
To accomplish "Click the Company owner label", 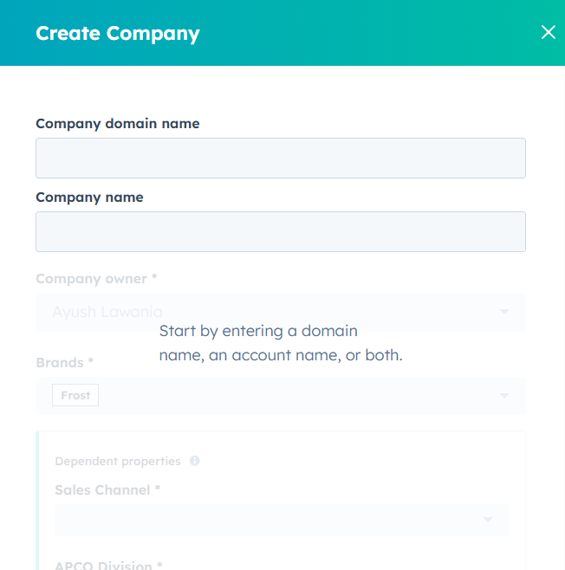I will tap(95, 279).
